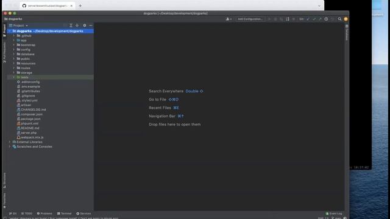The image size is (390, 219).
Task: Click the Debug bug icon in toolbar
Action: [x=275, y=19]
